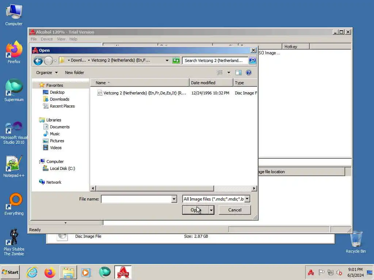Select the Computer desktop icon
The width and height of the screenshot is (374, 280).
pyautogui.click(x=14, y=15)
